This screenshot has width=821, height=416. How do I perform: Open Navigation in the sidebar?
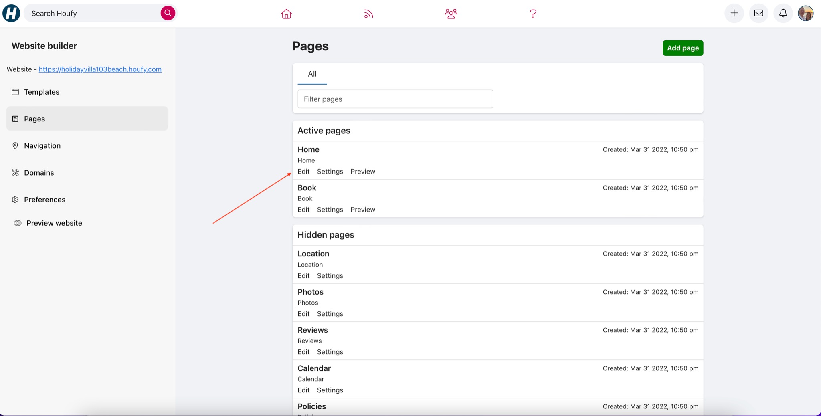point(87,145)
